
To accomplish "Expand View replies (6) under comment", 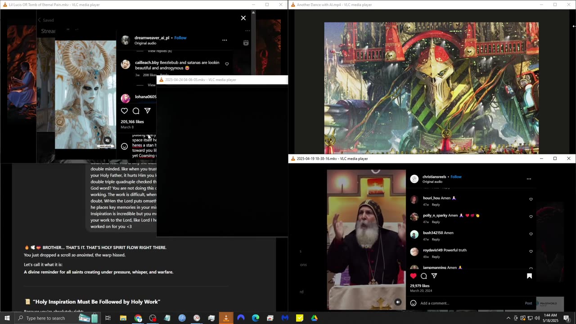I will point(160,51).
